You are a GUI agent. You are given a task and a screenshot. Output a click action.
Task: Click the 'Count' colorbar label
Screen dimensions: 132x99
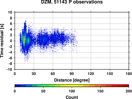[x=72, y=97]
